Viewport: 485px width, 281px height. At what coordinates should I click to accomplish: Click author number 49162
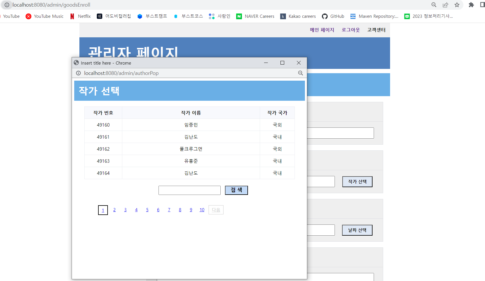(x=103, y=149)
